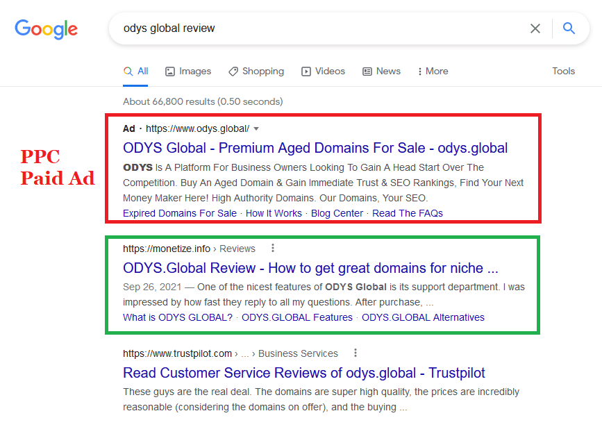Viewport: 602px width, 427px height.
Task: Open 'ODYS.GLOBAL Alternatives' sitelink
Action: point(423,317)
